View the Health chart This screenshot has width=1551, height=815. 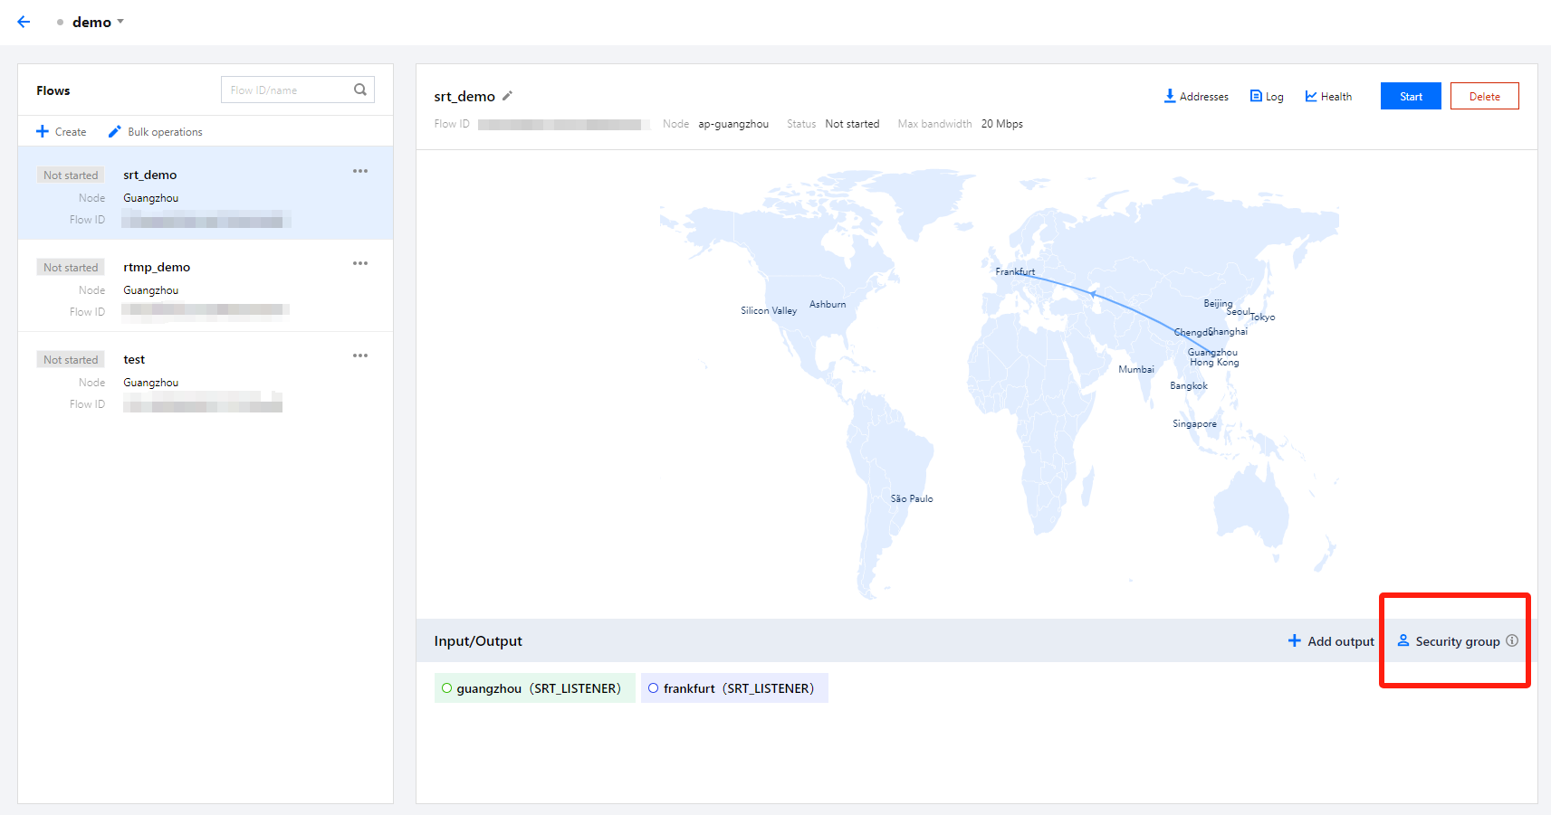[1328, 97]
